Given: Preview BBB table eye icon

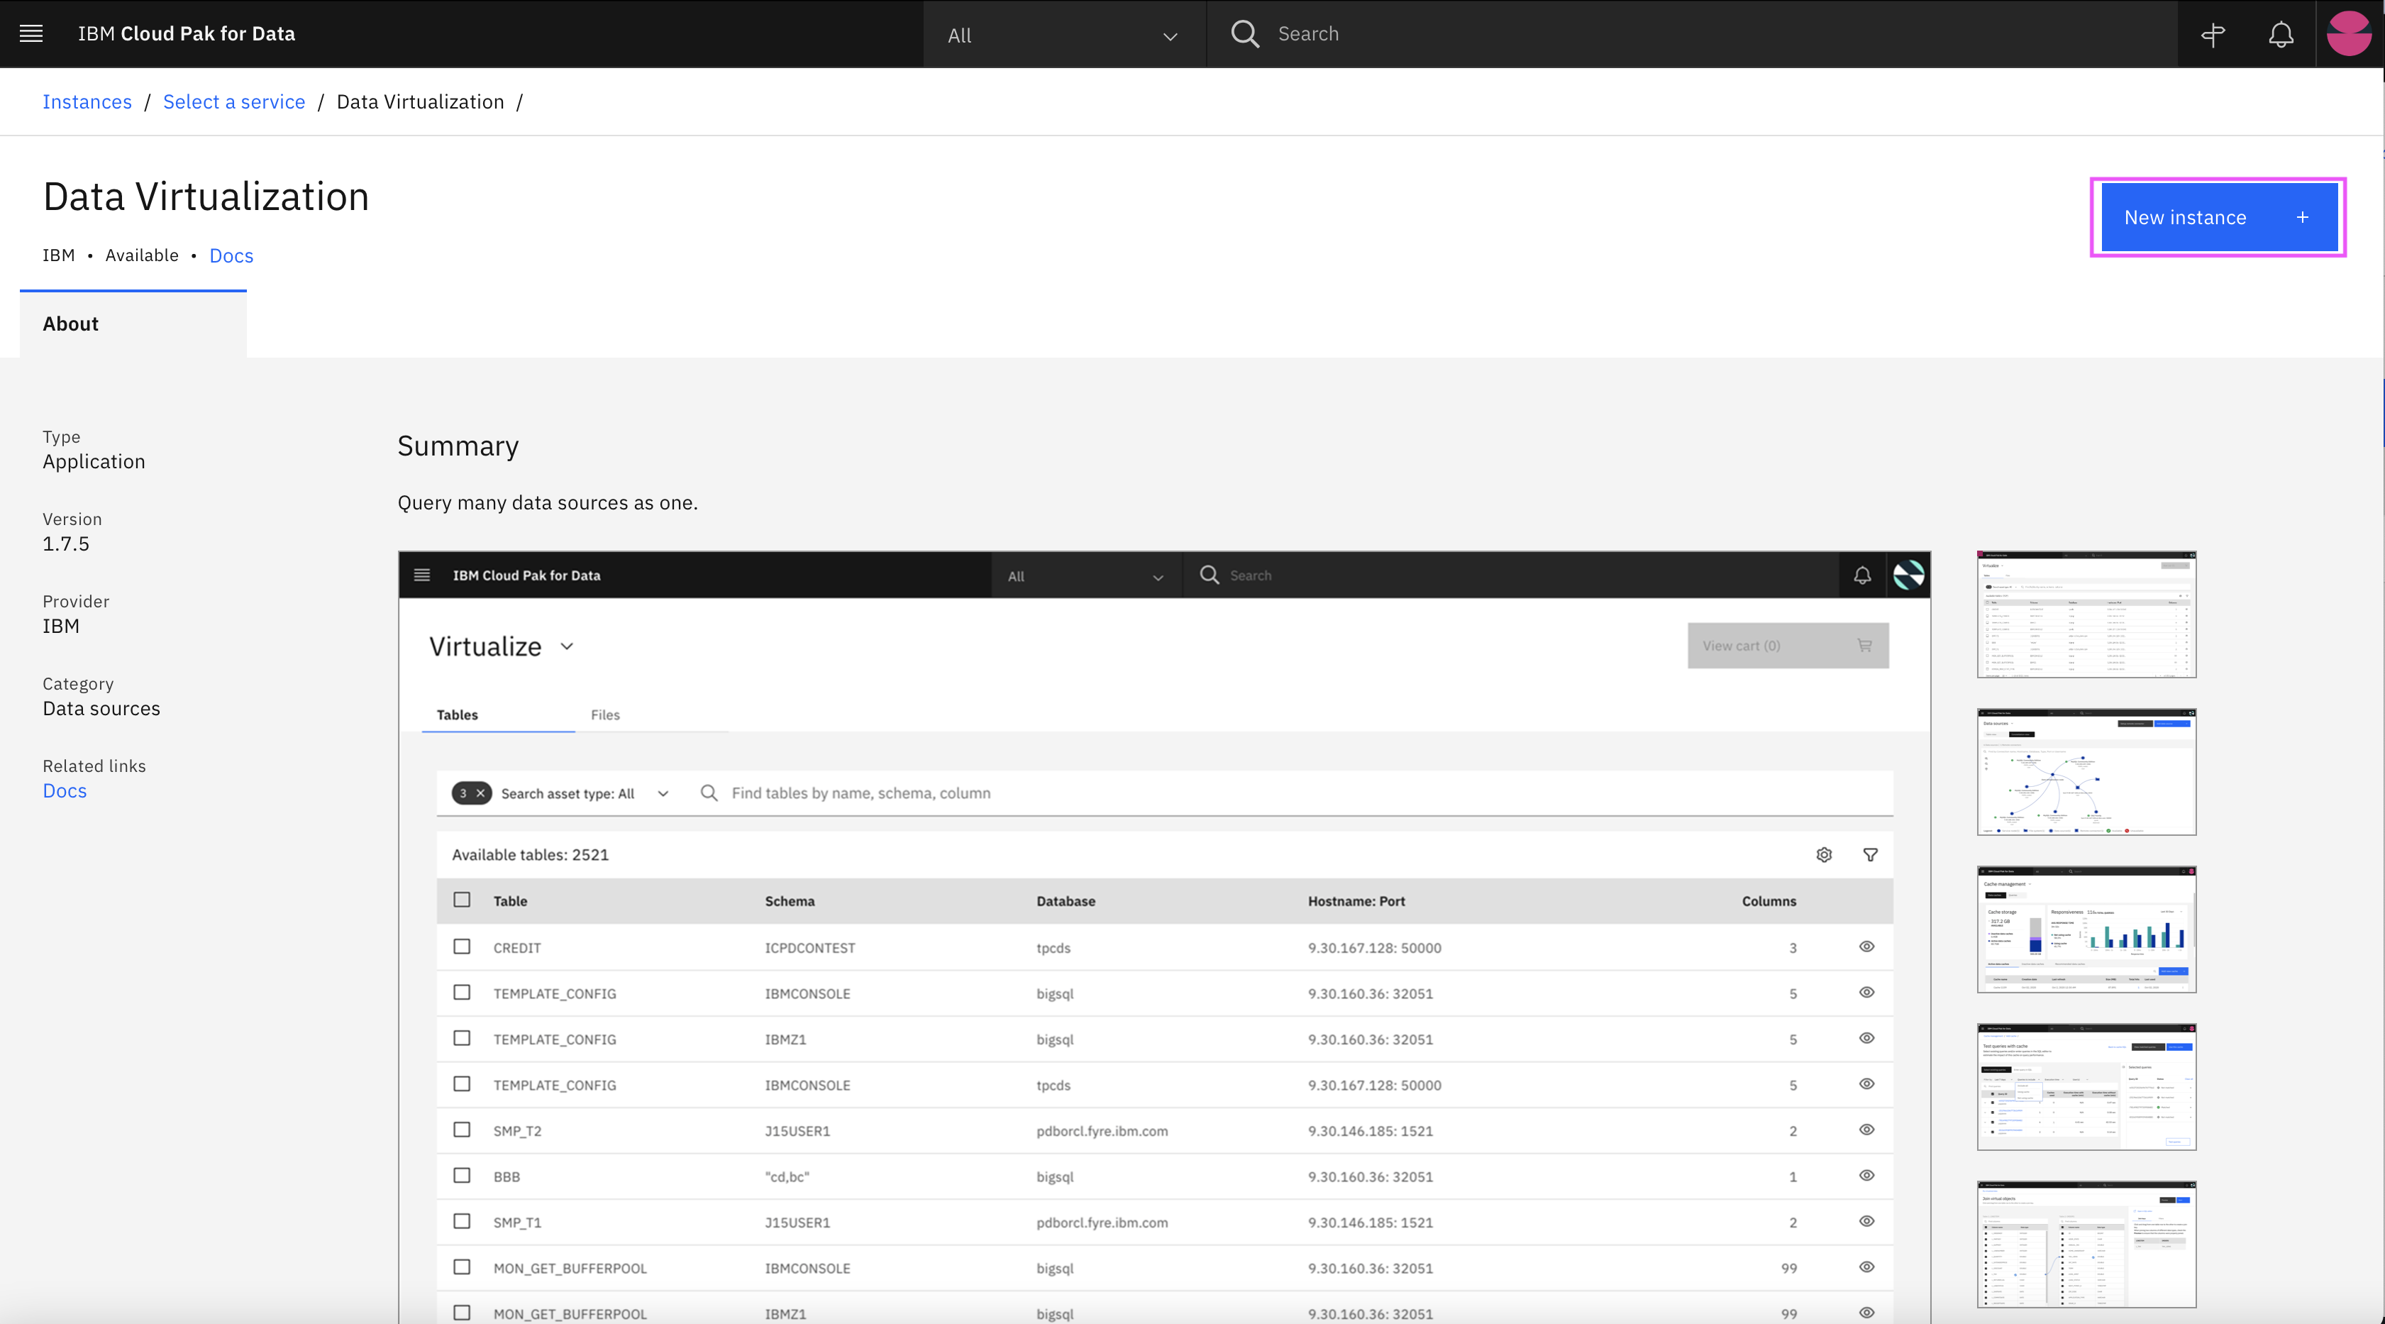Looking at the screenshot, I should click(x=1866, y=1175).
